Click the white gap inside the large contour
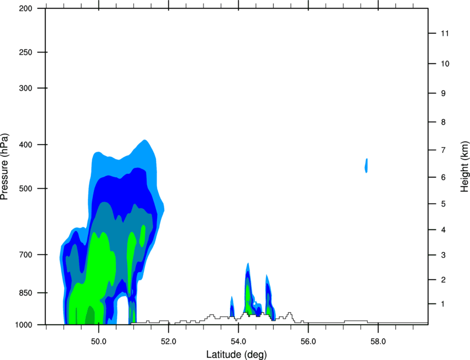Image resolution: width=470 pixels, height=360 pixels. coord(122,311)
